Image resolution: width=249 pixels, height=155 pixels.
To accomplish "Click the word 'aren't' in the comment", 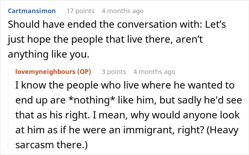I will tap(189, 39).
